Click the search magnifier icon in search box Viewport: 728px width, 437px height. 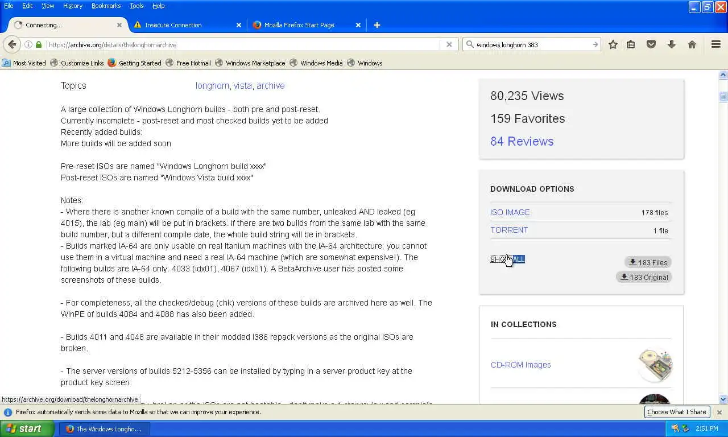pos(470,44)
